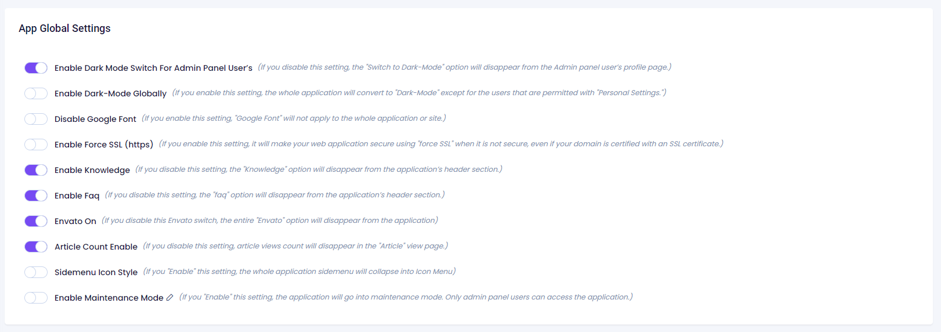Screen dimensions: 941x332
Task: Click the "Article Count Enable" label text
Action: (96, 247)
